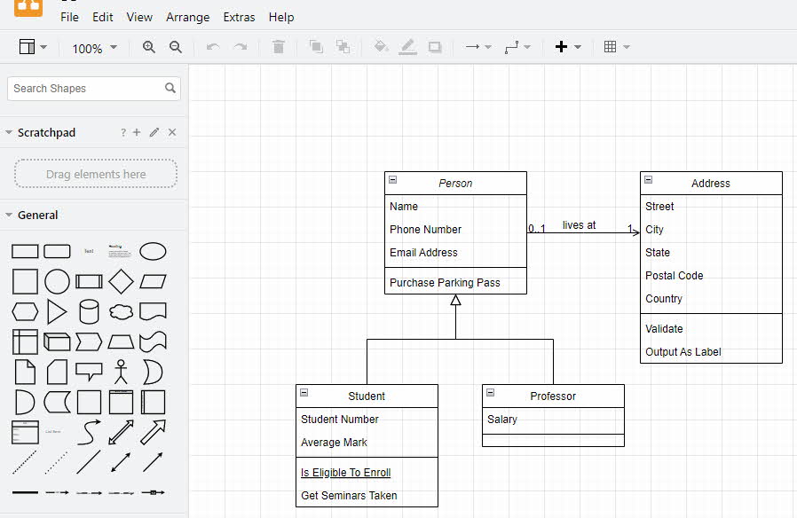Image resolution: width=797 pixels, height=518 pixels.
Task: Open the zoom level 100% dropdown
Action: click(x=94, y=48)
